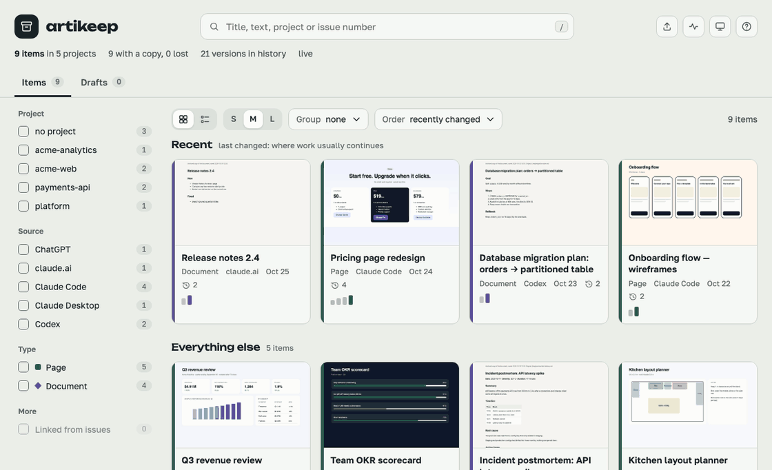772x470 pixels.
Task: Open the Onboarding flow wireframes thumbnail
Action: [x=689, y=203]
